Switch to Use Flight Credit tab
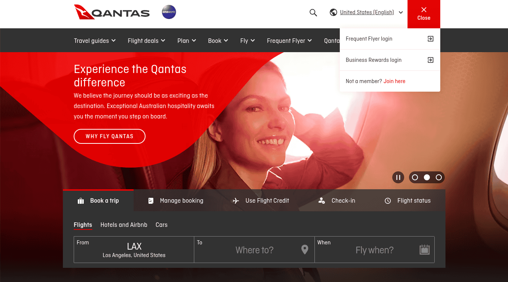 click(261, 200)
